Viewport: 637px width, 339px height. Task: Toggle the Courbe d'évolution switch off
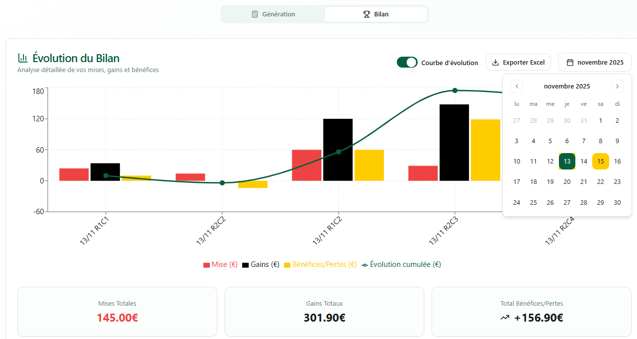(x=407, y=63)
